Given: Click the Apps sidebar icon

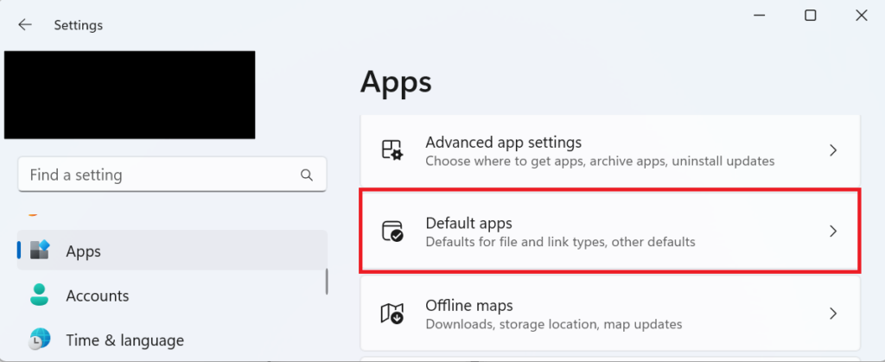Looking at the screenshot, I should (40, 250).
